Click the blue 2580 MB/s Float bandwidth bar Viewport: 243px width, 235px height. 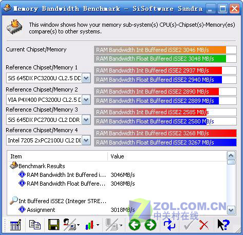pos(165,121)
